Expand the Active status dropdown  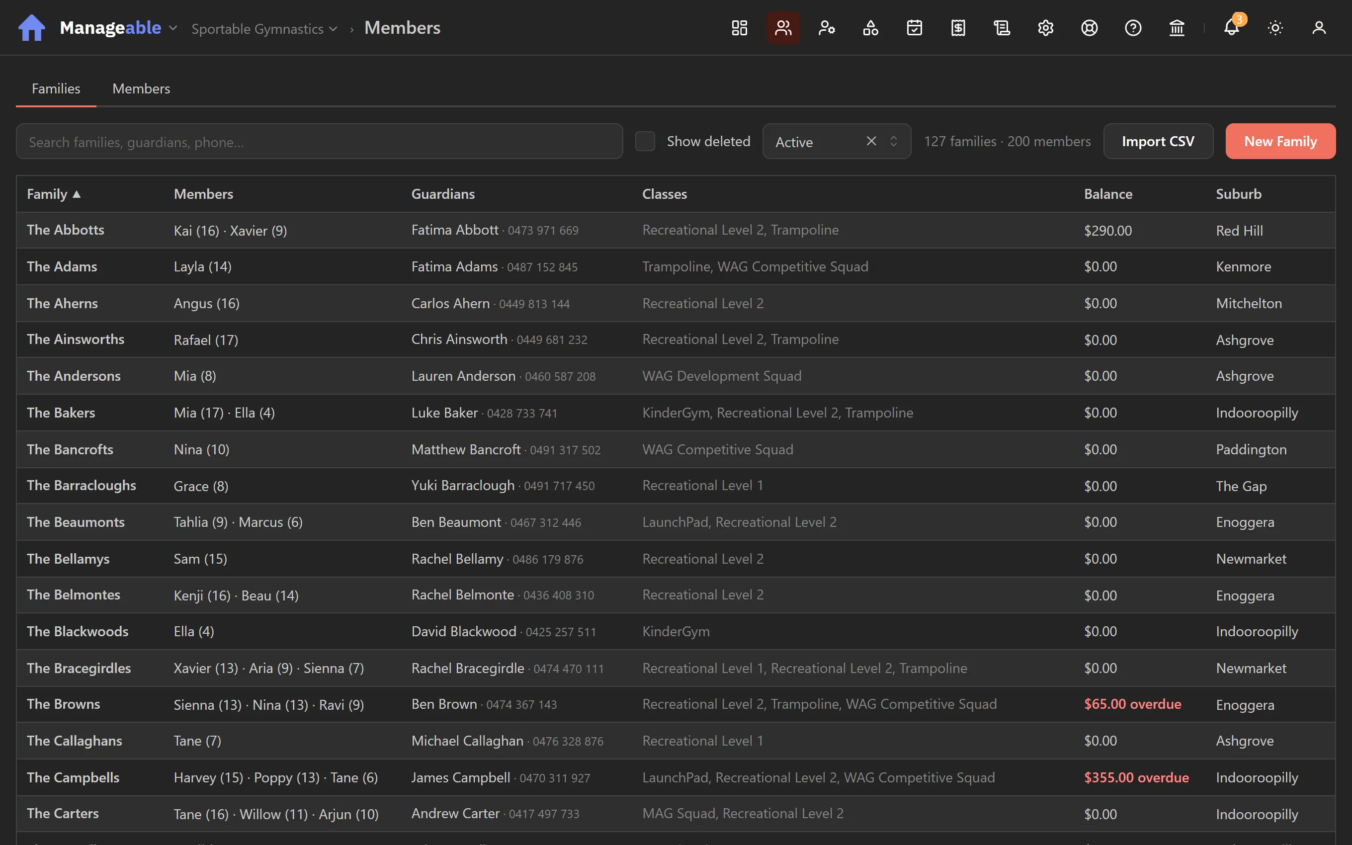893,141
